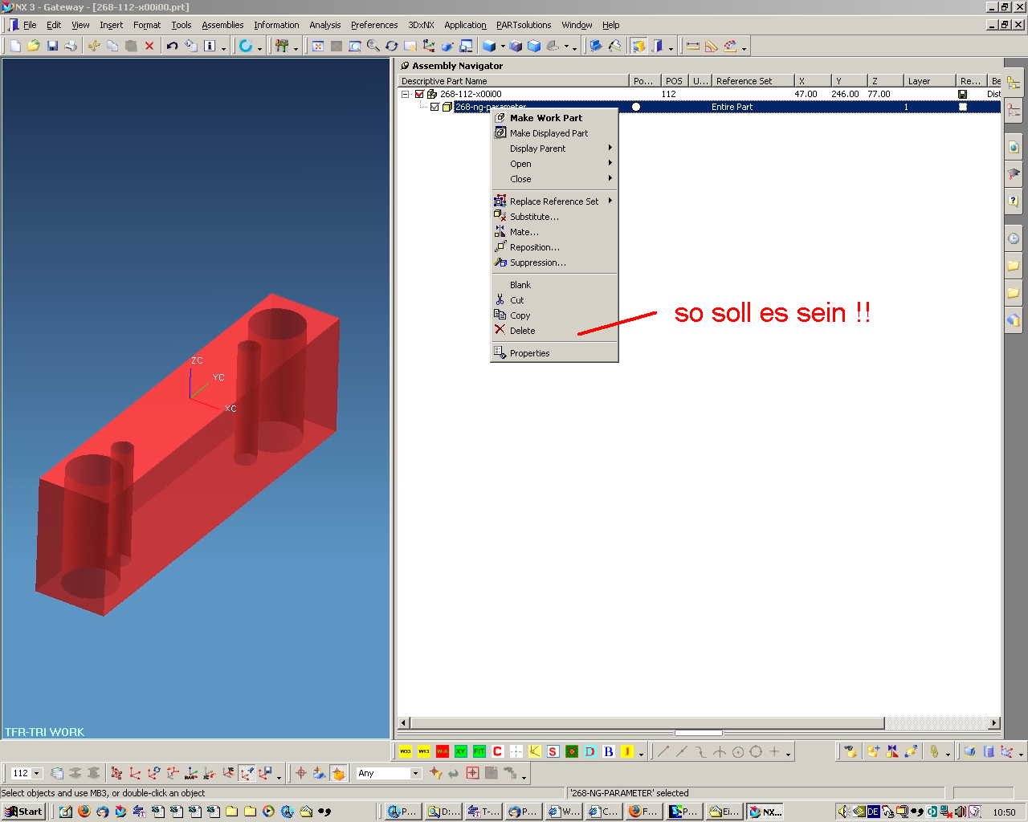Click the Firefox icon in the quick launch
1028x822 pixels.
tap(84, 812)
